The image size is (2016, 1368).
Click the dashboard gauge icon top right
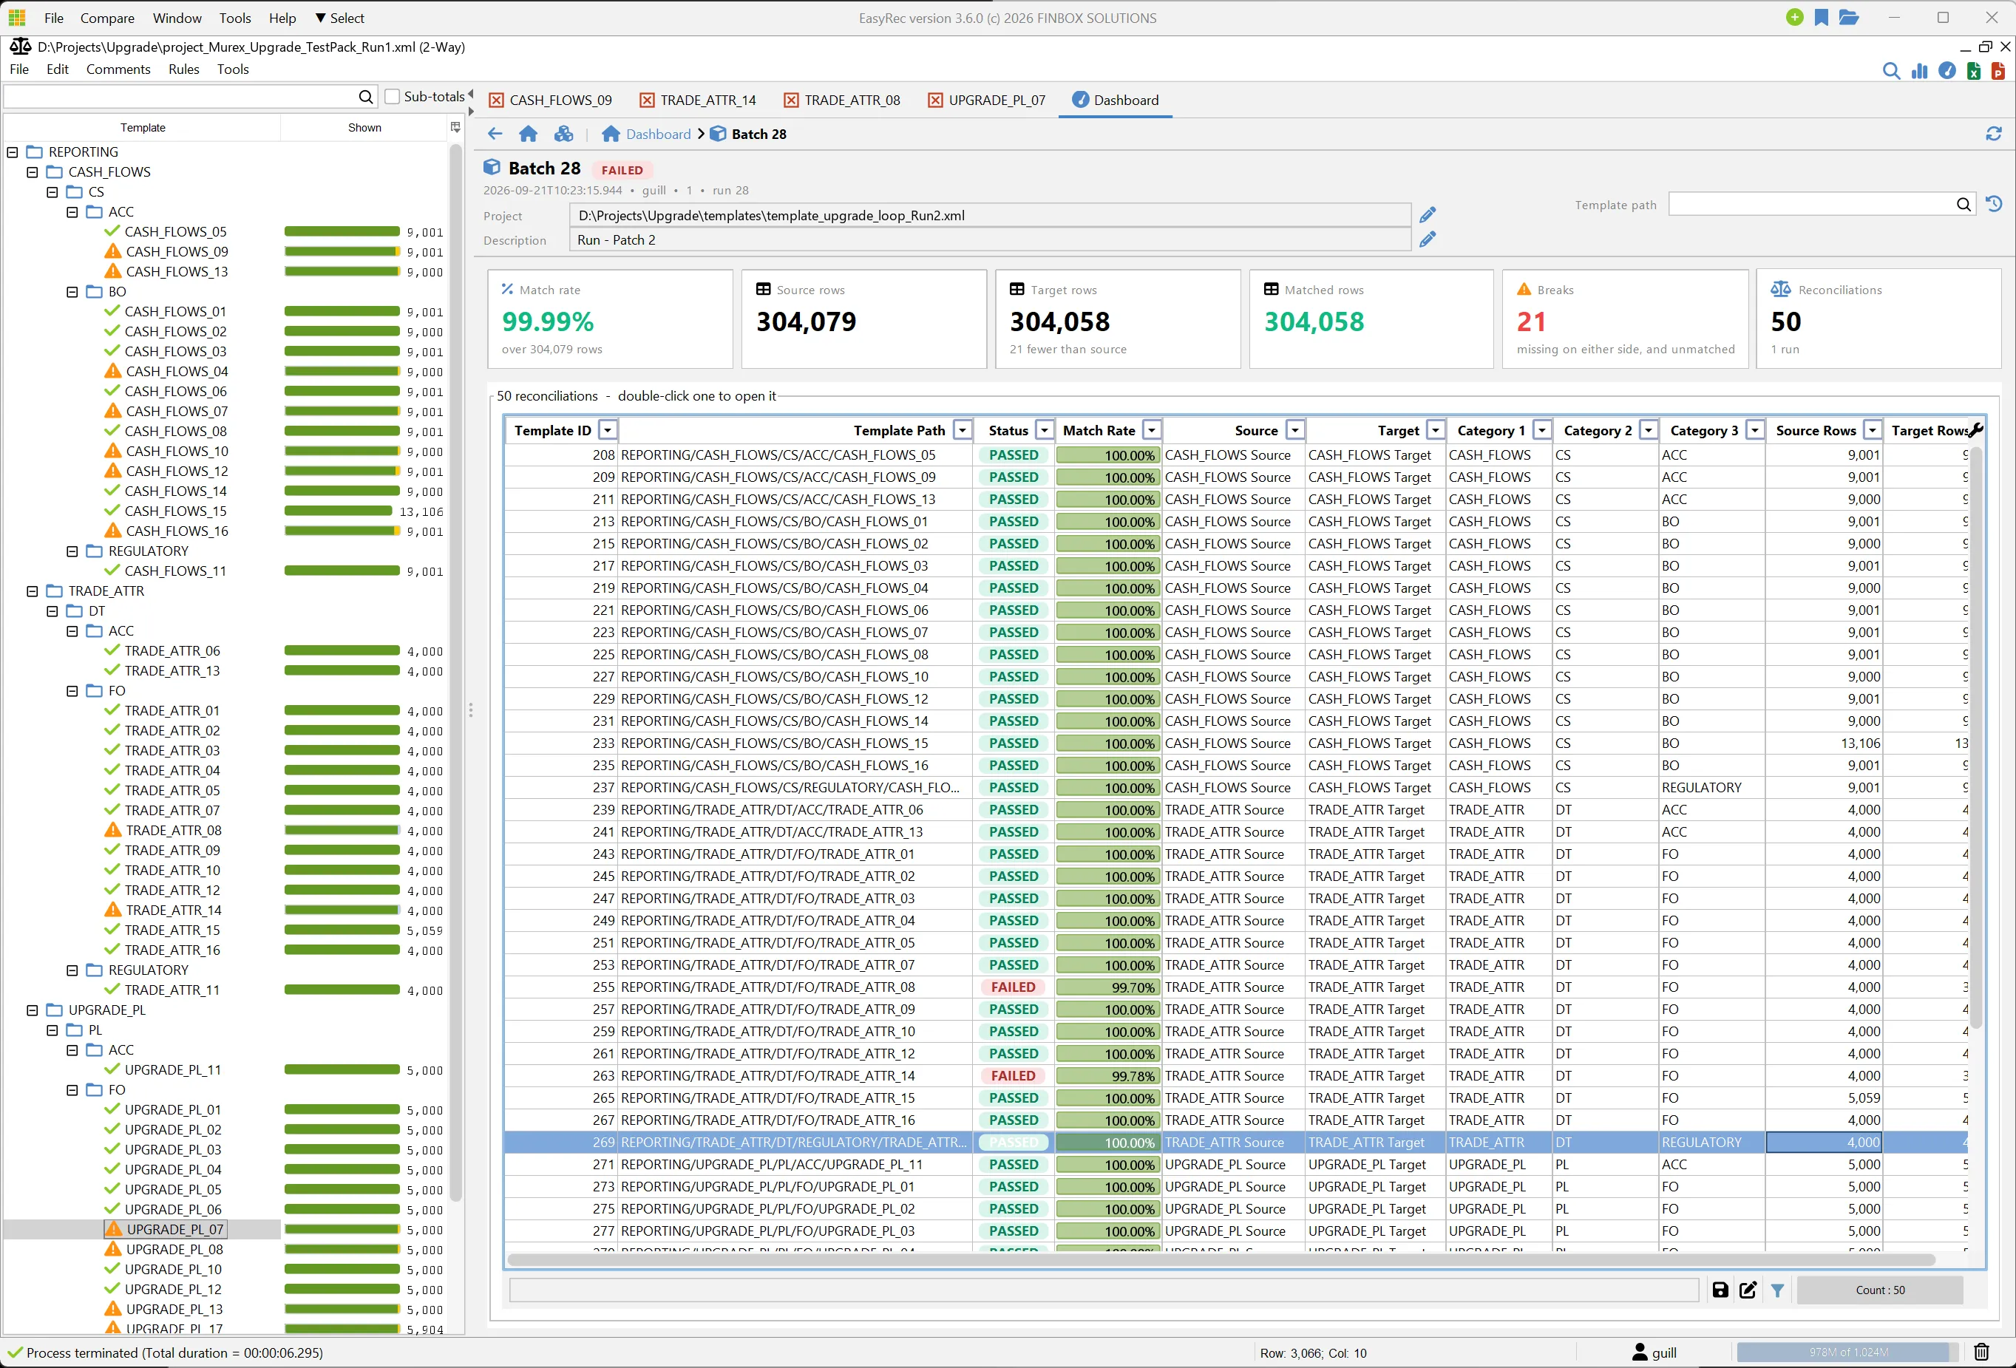pyautogui.click(x=1947, y=71)
